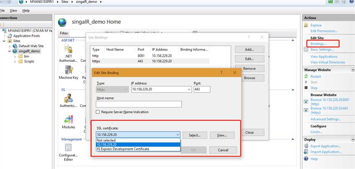The image size is (355, 169).
Task: Click Browse button in Site Bindings
Action: (250, 78)
